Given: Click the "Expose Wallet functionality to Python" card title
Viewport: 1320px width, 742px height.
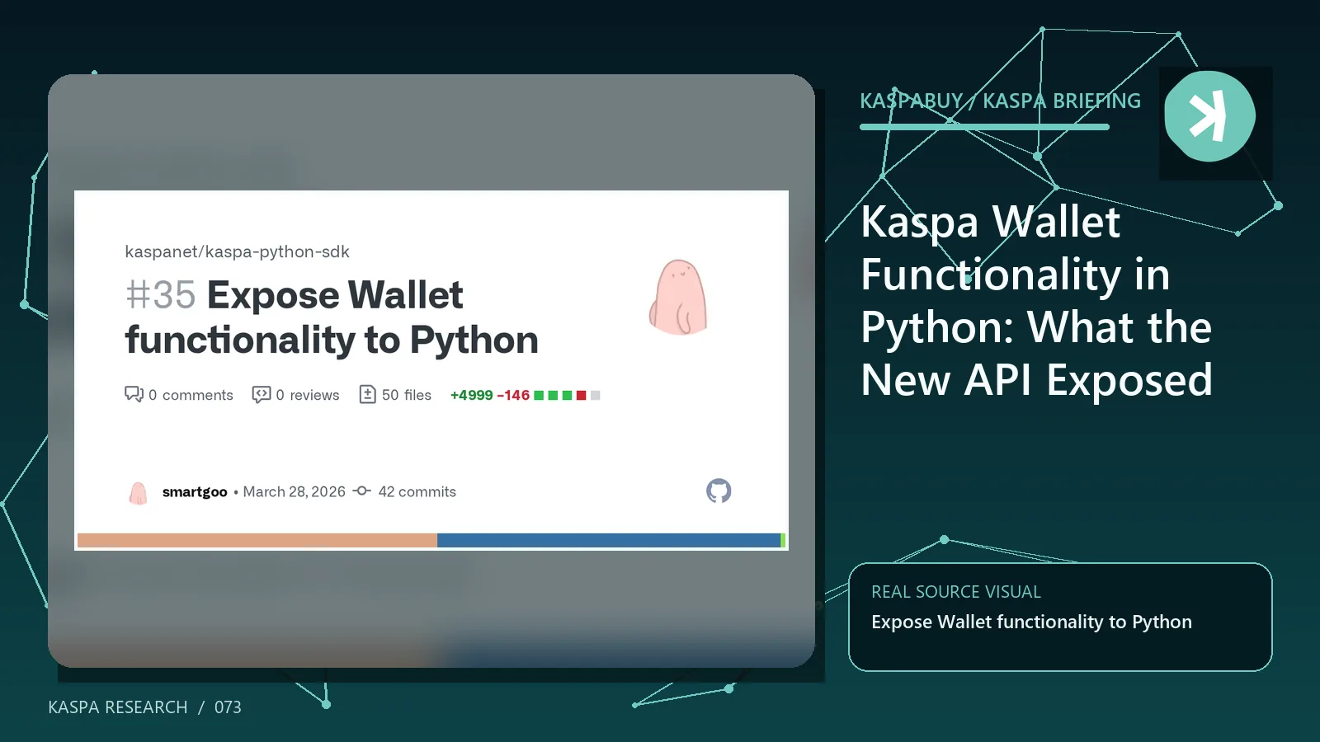Looking at the screenshot, I should [x=332, y=317].
